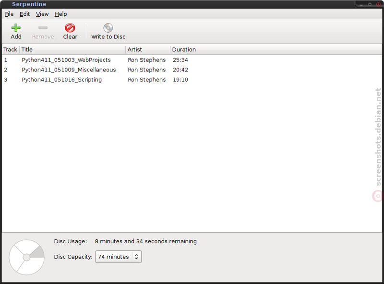Click the disc usage pie chart
The image size is (384, 284).
pyautogui.click(x=27, y=257)
